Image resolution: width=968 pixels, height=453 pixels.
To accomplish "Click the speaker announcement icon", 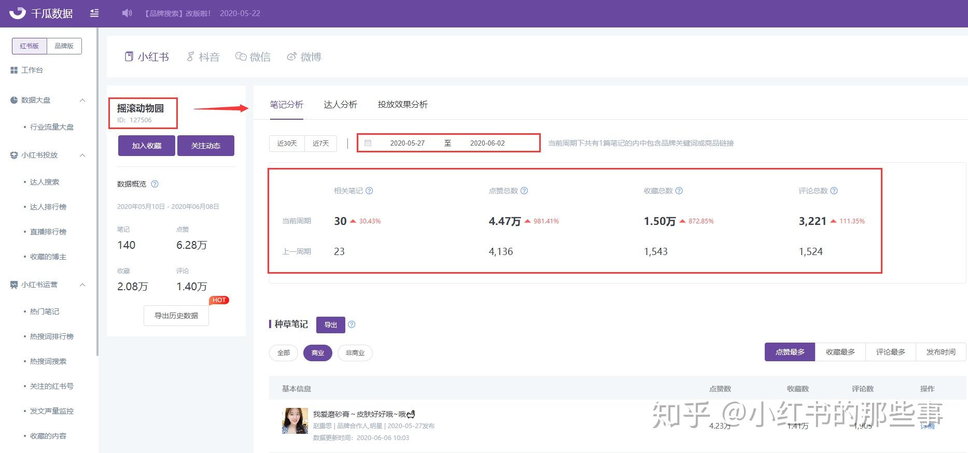I will tap(127, 13).
